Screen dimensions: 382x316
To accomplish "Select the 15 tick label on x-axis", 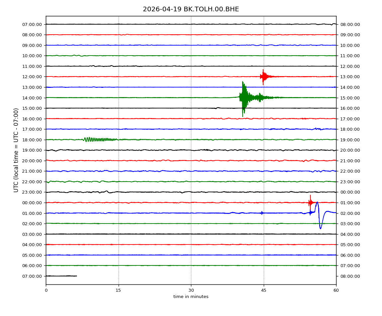I will tap(118, 290).
